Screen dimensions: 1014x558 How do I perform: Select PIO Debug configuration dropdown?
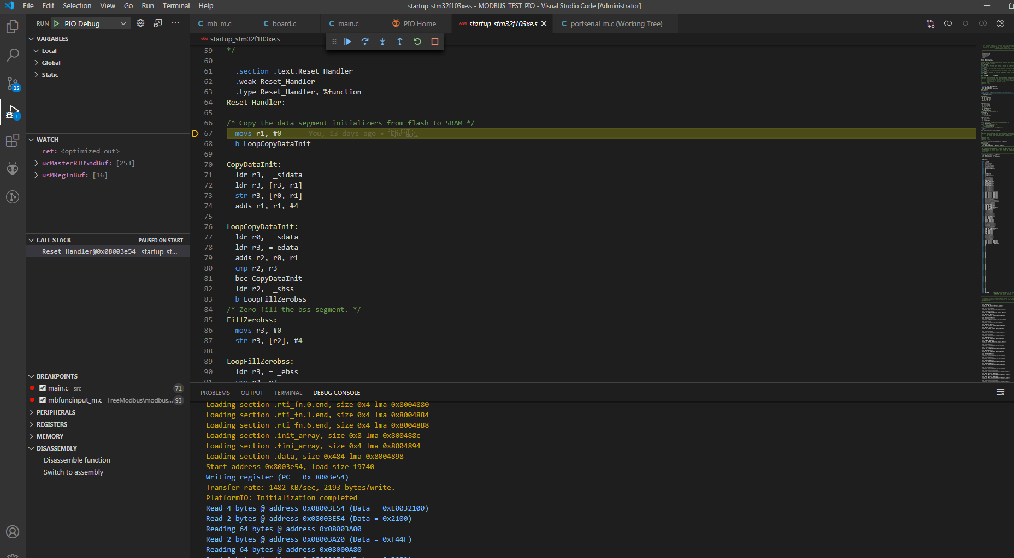click(x=91, y=23)
